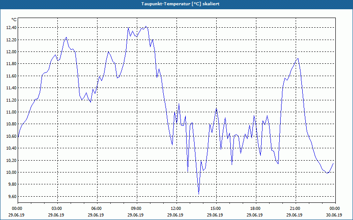The width and height of the screenshot is (353, 220).
Task: Select the 29.06.19 date beneath 21:00
Action: (294, 215)
